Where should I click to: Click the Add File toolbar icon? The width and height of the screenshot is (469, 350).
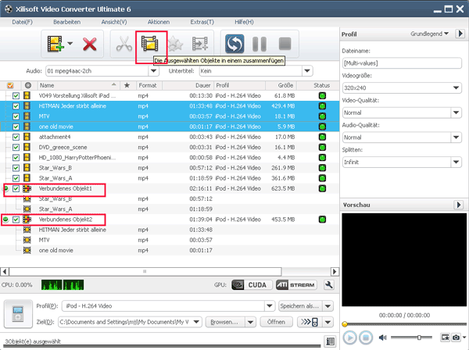pos(55,44)
